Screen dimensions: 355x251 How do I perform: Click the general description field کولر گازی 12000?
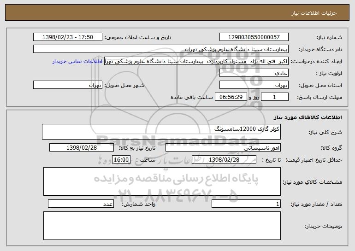tap(161, 132)
